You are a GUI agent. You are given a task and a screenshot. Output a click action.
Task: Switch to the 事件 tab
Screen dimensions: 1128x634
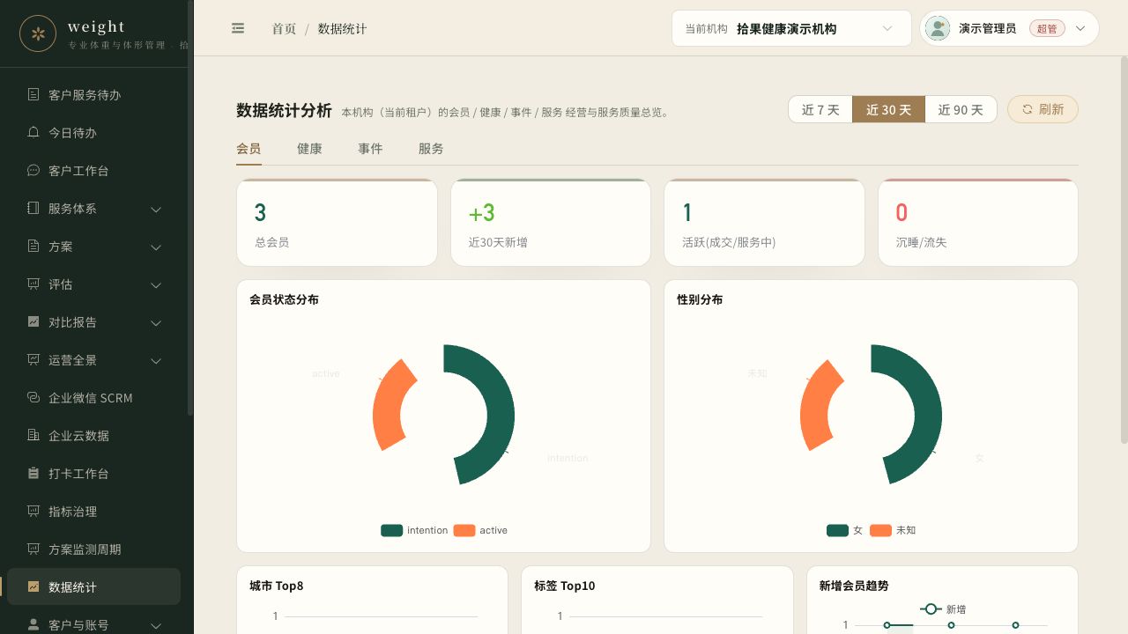click(x=370, y=149)
